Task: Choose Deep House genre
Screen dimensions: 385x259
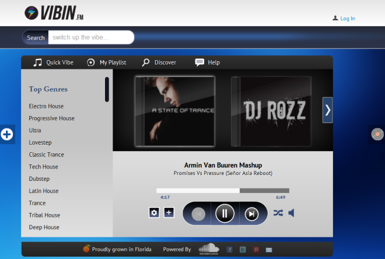Action: pos(44,227)
